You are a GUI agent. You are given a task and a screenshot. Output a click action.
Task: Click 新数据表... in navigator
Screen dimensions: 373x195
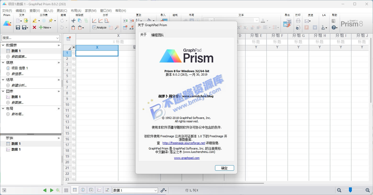tap(19, 57)
